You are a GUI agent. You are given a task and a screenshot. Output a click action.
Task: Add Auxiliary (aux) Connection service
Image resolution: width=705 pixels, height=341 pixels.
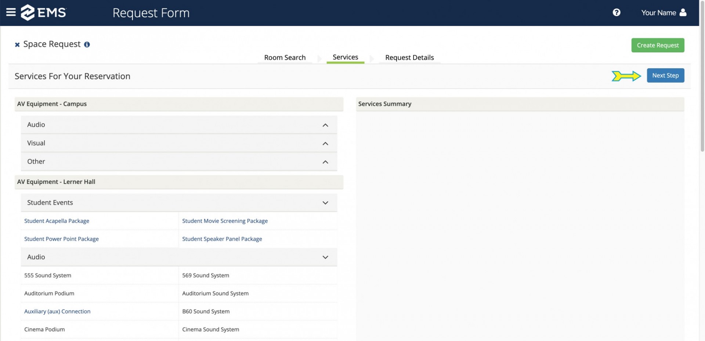point(57,311)
